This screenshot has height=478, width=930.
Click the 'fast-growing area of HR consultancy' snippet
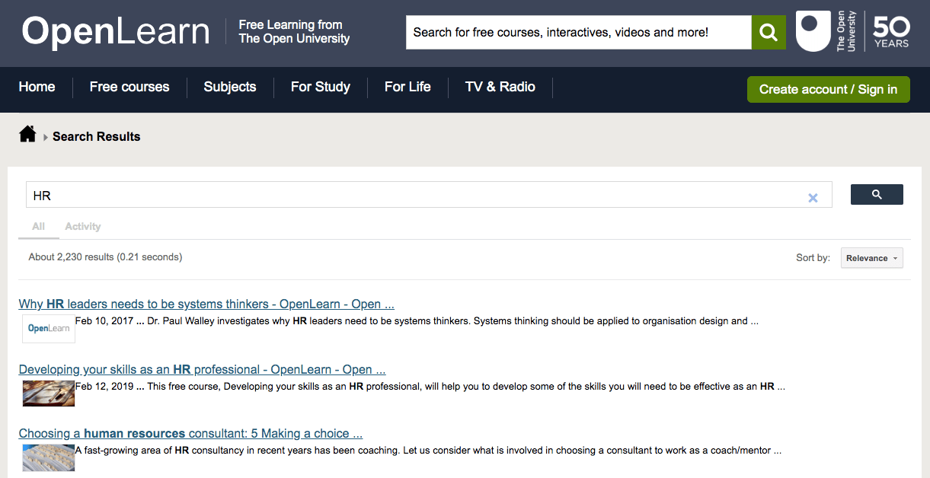[x=429, y=451]
